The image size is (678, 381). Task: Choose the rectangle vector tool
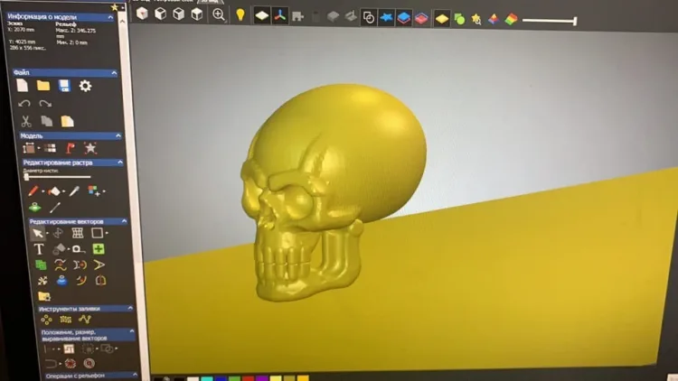tap(97, 233)
